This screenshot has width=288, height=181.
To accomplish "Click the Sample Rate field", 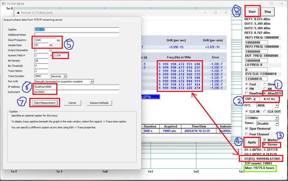I will pos(41,45).
